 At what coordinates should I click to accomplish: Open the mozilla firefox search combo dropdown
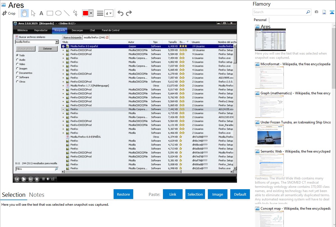coord(57,42)
